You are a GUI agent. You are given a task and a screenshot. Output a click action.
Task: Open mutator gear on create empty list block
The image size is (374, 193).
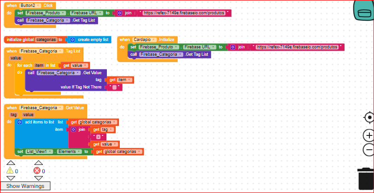[x=73, y=40]
